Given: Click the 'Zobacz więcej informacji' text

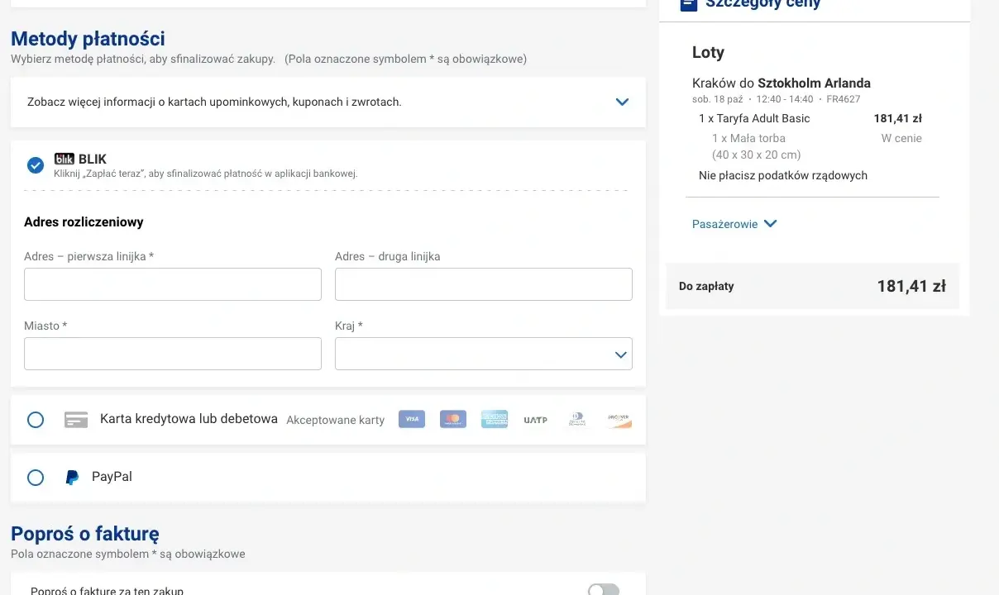Looking at the screenshot, I should click(214, 102).
